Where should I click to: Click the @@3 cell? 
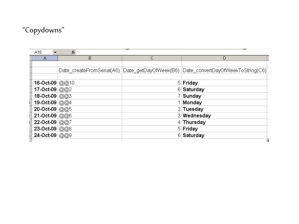pyautogui.click(x=90, y=96)
